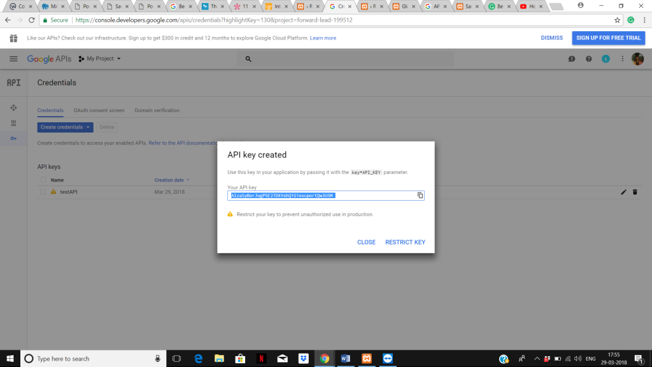Sort by the Creation date column

click(169, 180)
